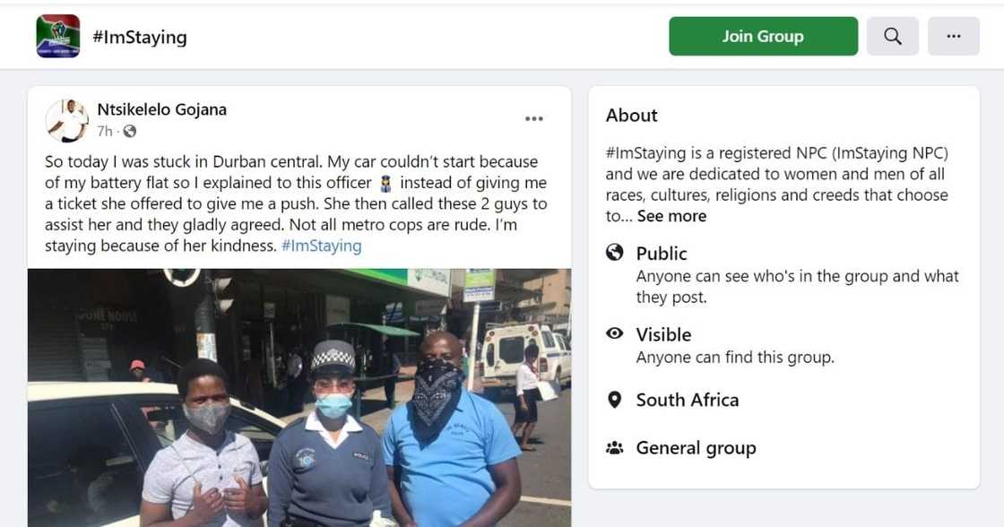Click the South Africa location label
This screenshot has width=1004, height=527.
coord(688,400)
